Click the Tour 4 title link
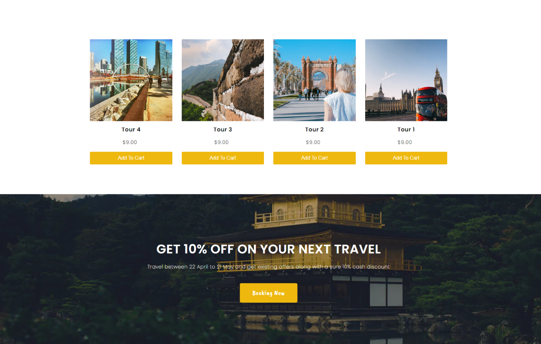The image size is (541, 344). [131, 129]
